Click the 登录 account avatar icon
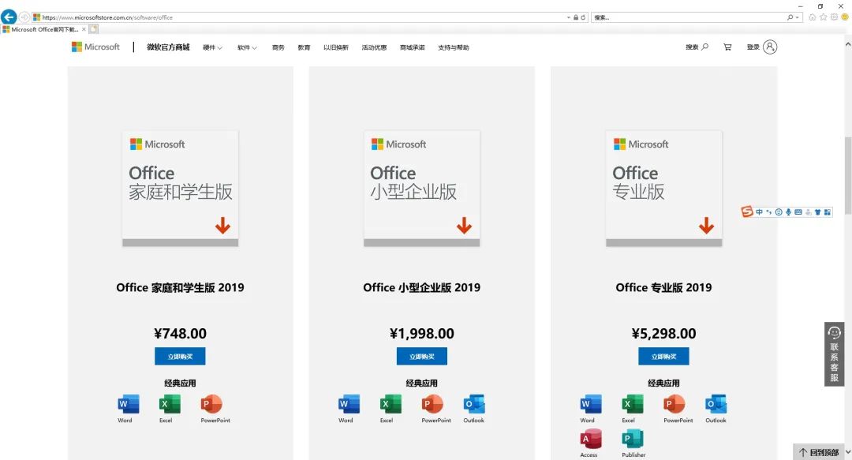 click(770, 47)
